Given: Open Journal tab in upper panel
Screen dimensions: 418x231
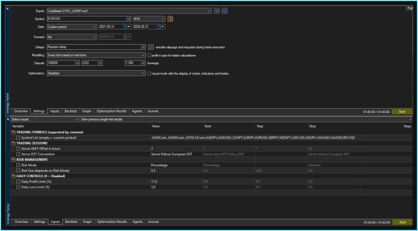Looking at the screenshot, I should (153, 111).
